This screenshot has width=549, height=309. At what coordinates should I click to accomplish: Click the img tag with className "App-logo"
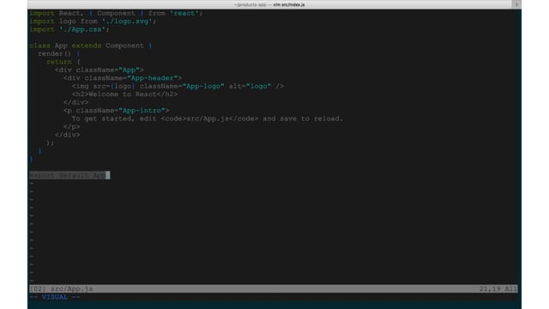178,86
